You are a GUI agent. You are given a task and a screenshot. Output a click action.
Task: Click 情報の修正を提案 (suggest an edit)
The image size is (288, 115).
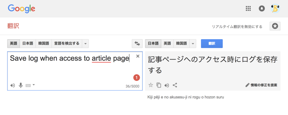point(261,85)
